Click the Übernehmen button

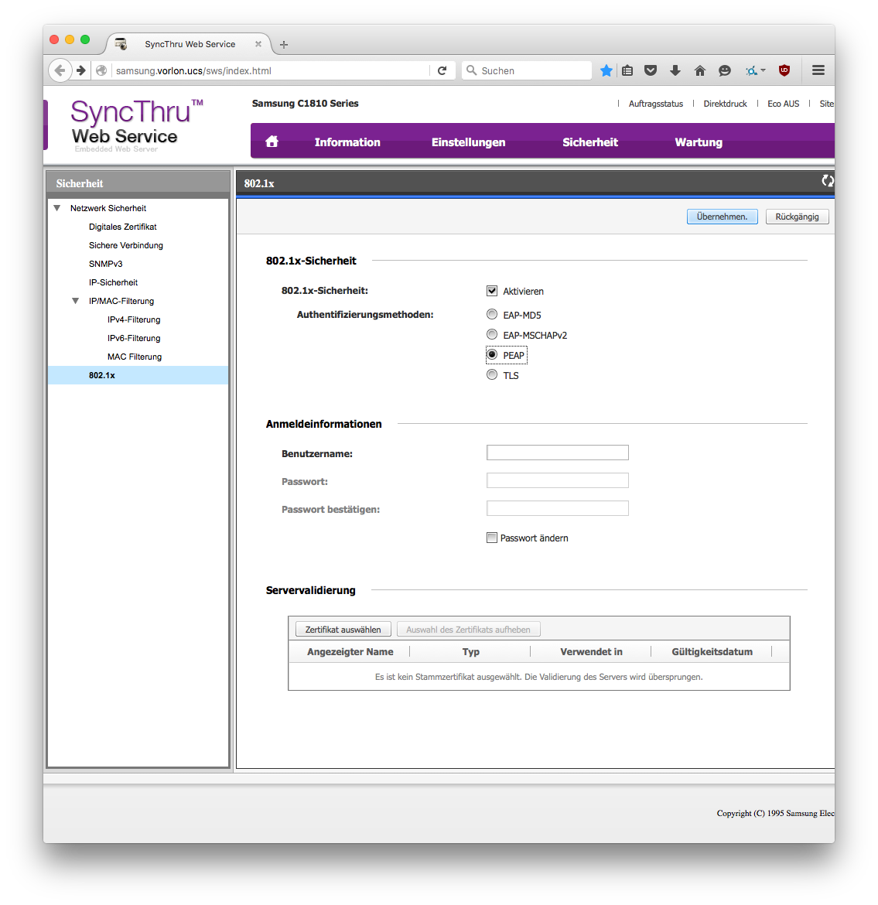tap(722, 217)
